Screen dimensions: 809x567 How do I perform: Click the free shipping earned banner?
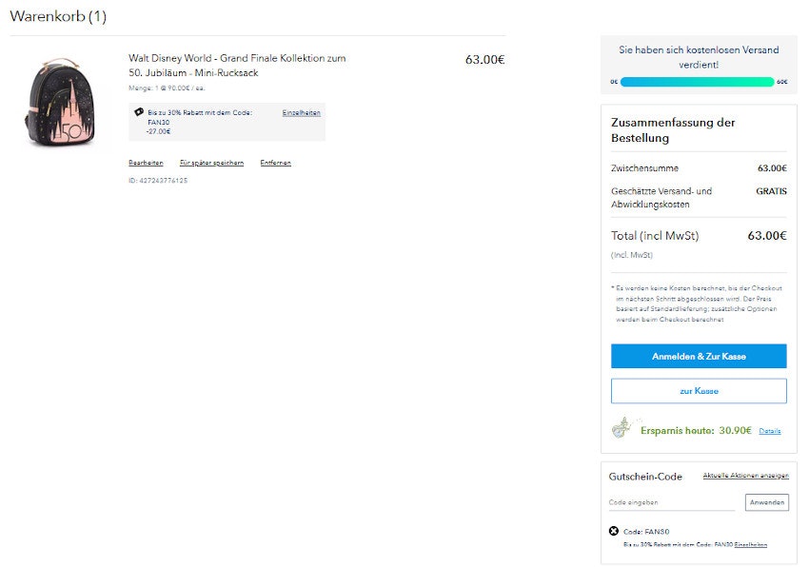click(699, 56)
